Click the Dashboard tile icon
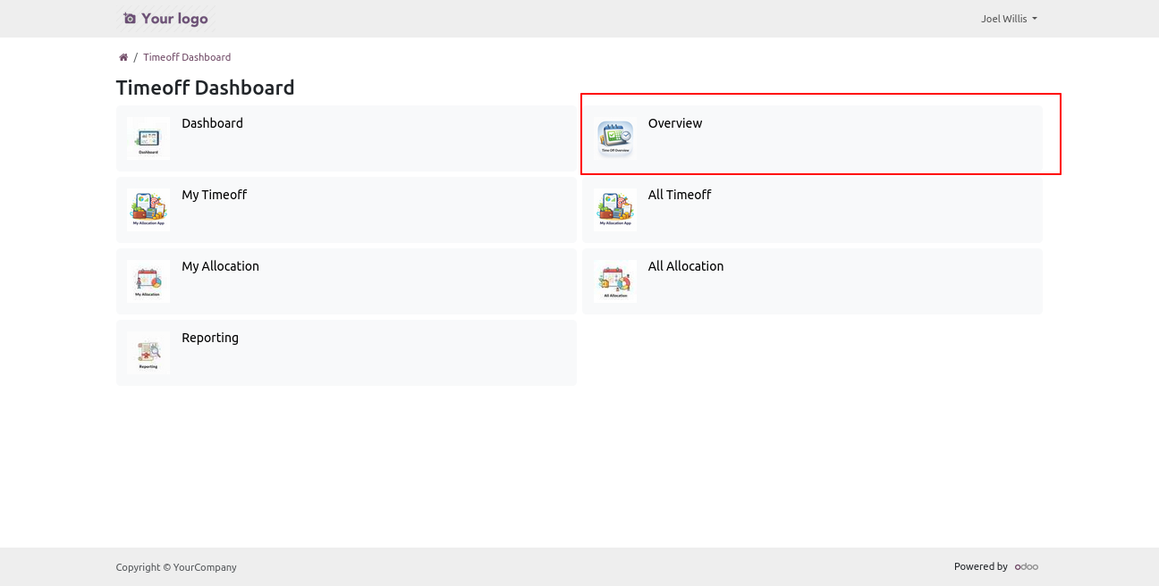 pyautogui.click(x=148, y=138)
